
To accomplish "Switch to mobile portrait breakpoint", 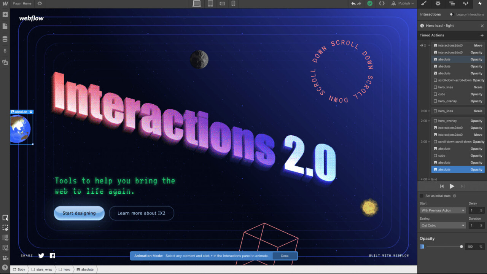I will (233, 3).
